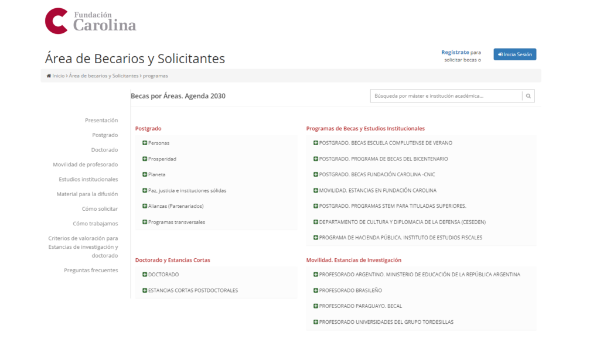
Task: Open Estudios institucionales in sidebar
Action: pyautogui.click(x=88, y=179)
